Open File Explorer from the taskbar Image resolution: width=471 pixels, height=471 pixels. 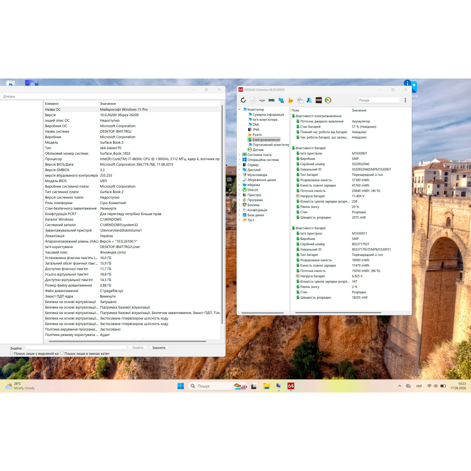[267, 386]
